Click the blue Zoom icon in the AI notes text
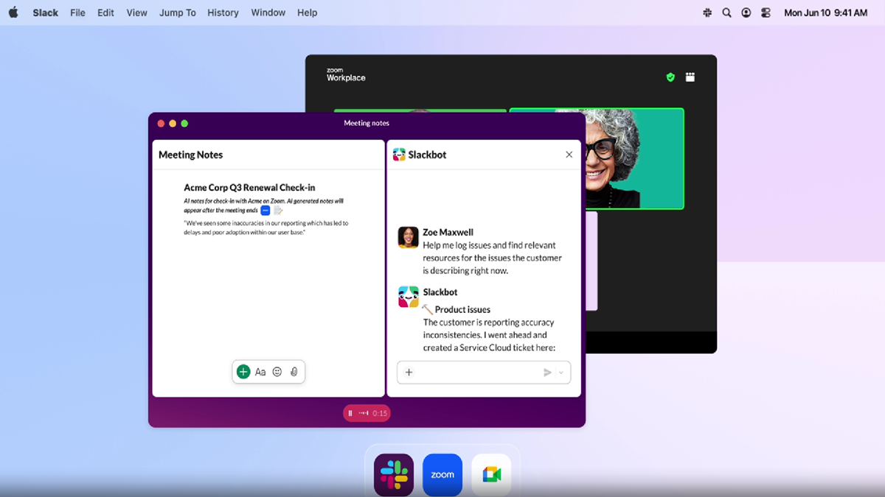This screenshot has height=497, width=885. pos(264,210)
